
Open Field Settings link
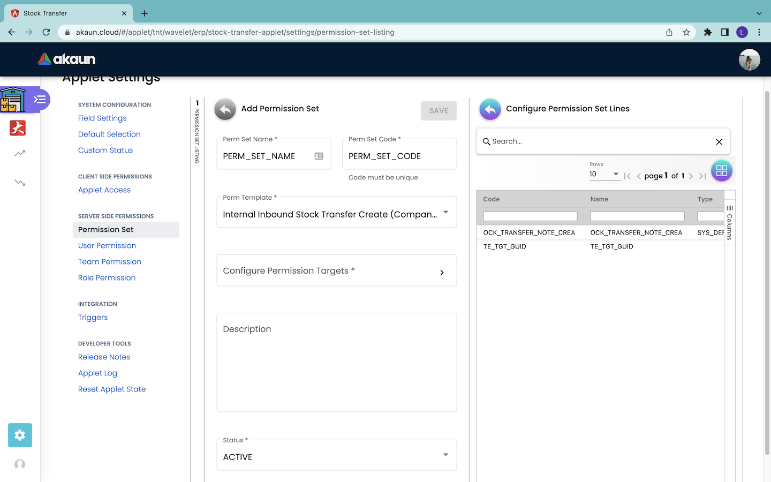point(102,118)
